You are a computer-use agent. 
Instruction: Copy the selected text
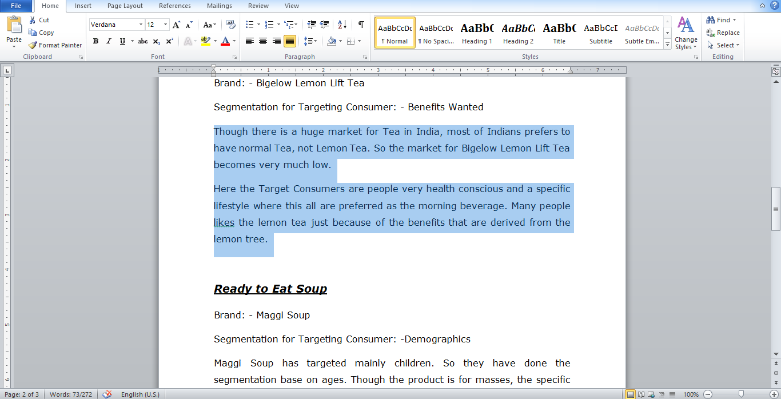41,33
